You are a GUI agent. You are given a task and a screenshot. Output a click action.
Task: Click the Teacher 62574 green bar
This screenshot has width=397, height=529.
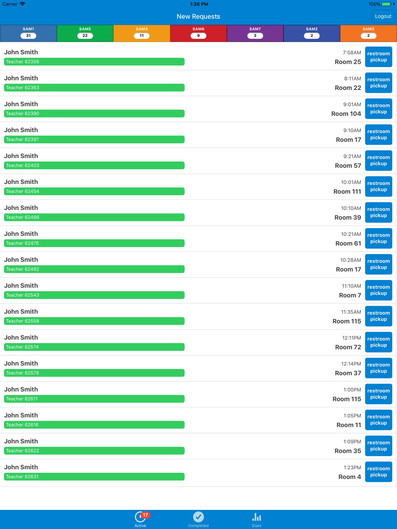(x=94, y=347)
